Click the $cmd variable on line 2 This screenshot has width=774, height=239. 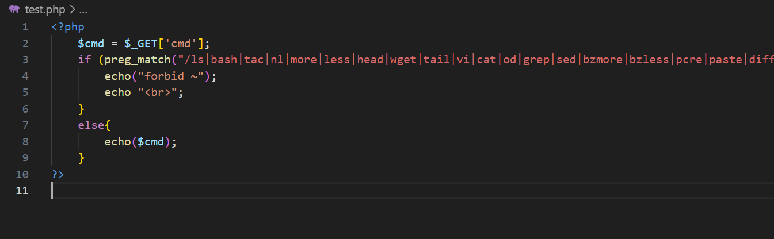(x=91, y=43)
